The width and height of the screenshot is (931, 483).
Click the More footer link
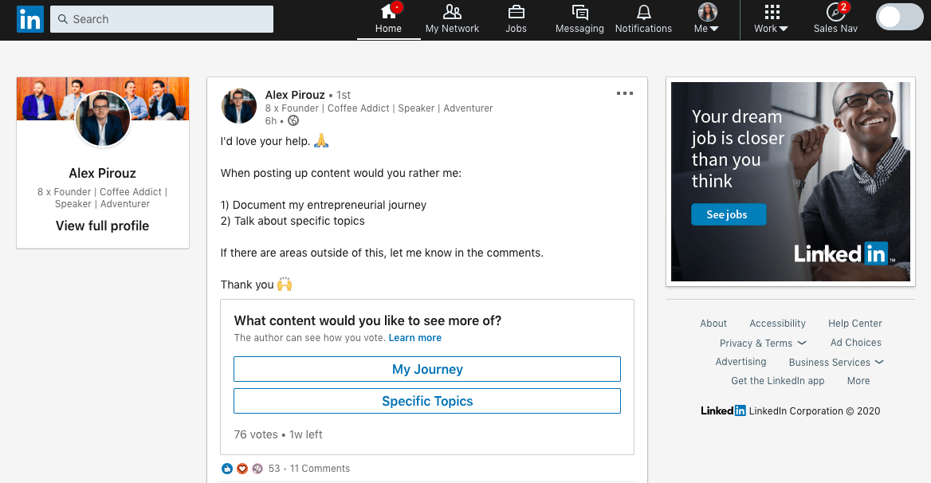858,381
